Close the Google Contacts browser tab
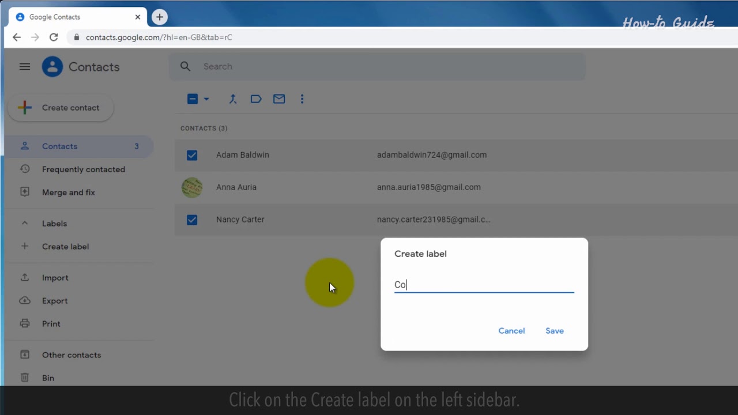This screenshot has height=415, width=738. coord(138,17)
